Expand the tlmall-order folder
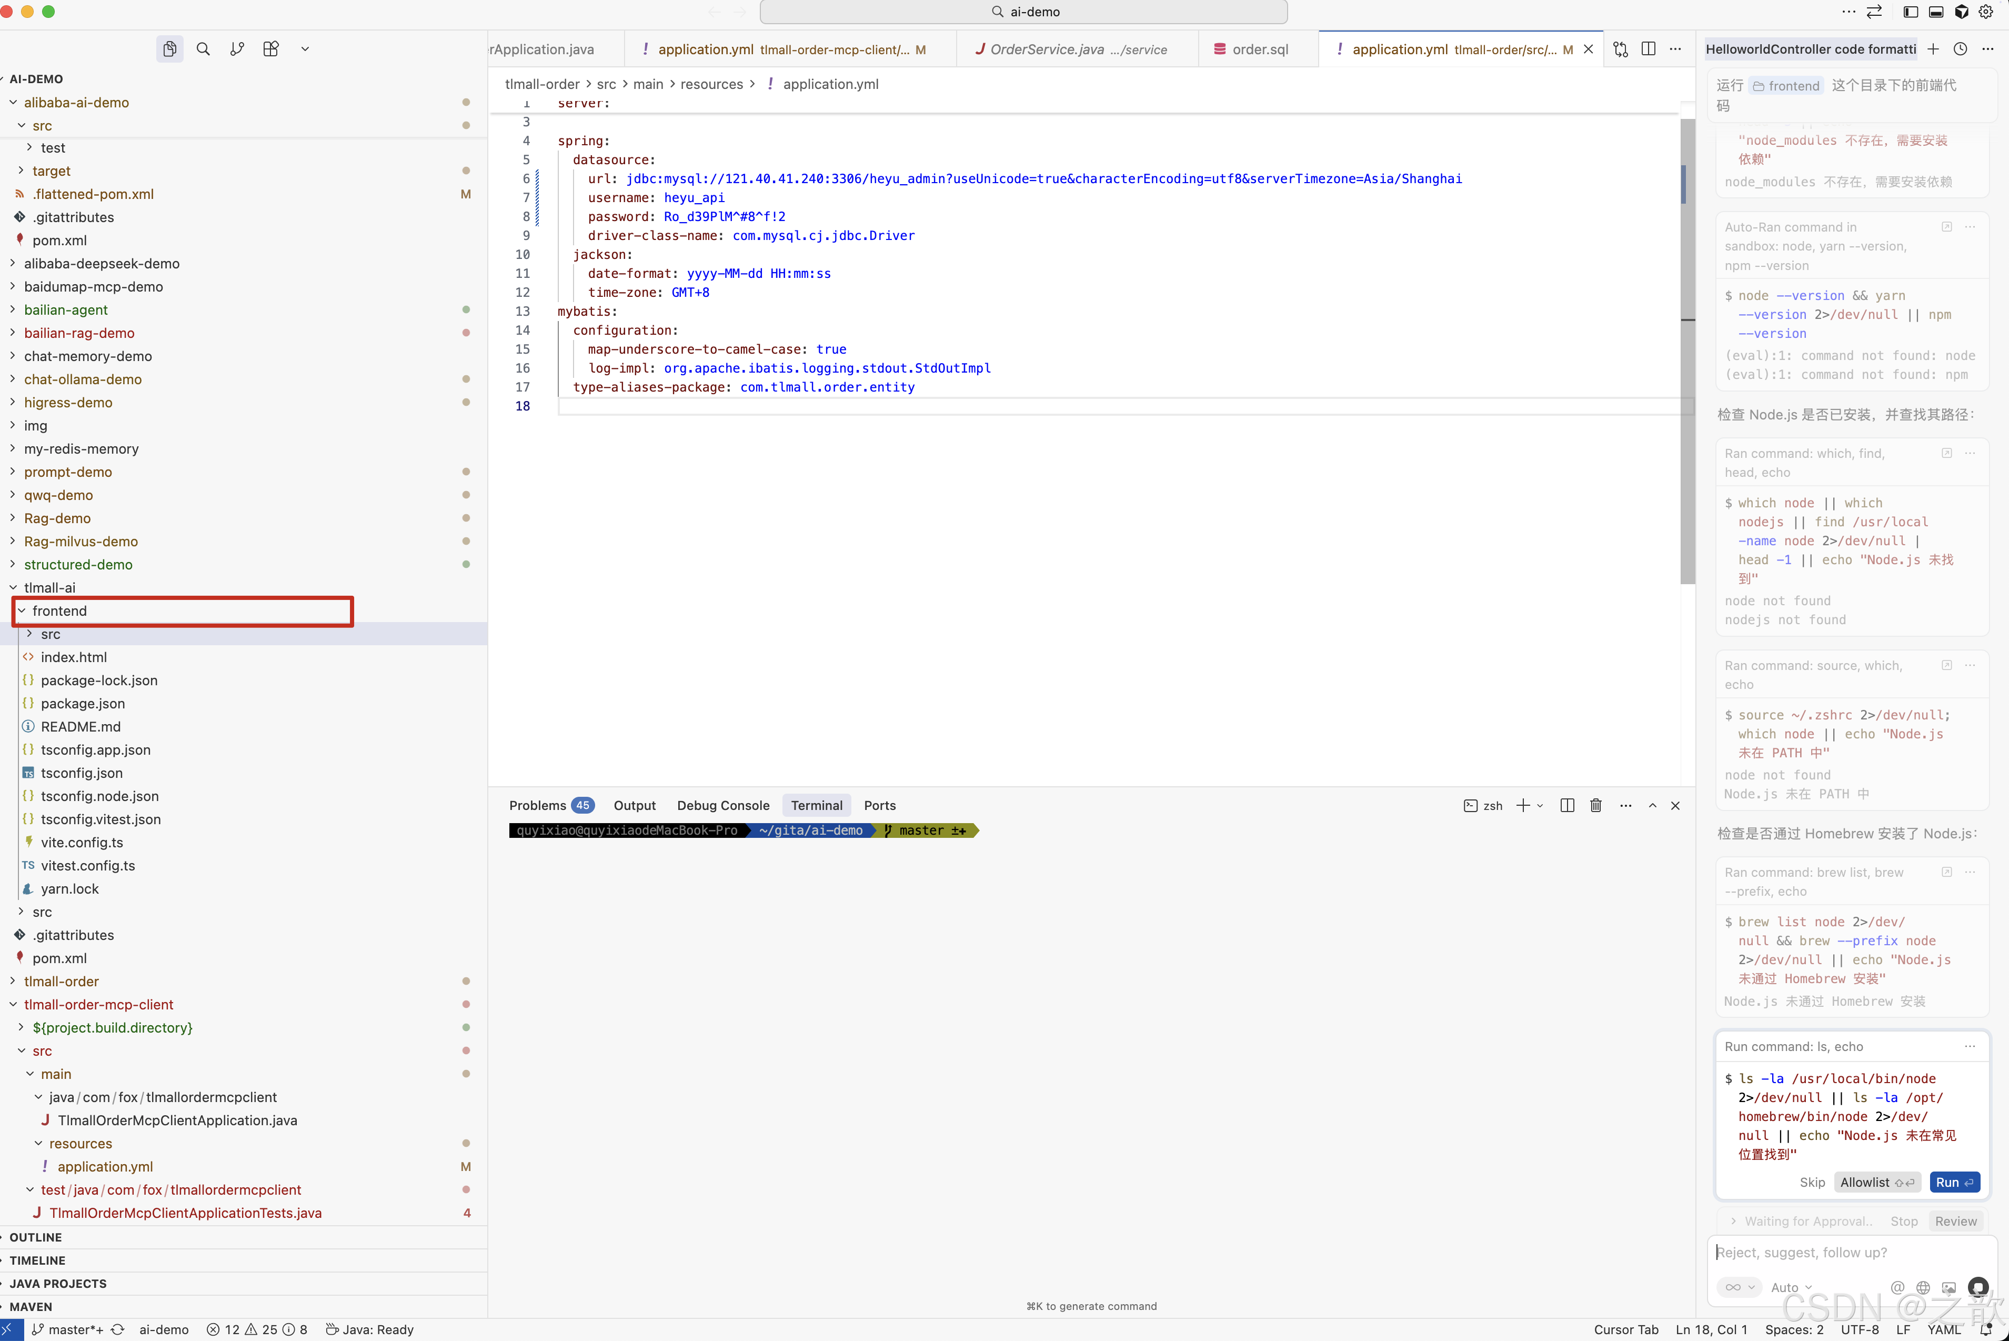This screenshot has width=2009, height=1341. 61,981
